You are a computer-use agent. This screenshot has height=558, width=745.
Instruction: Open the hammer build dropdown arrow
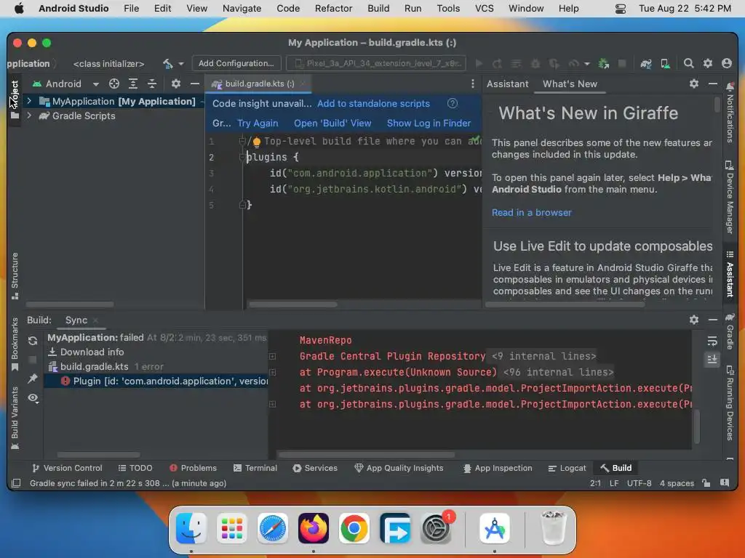tap(181, 64)
